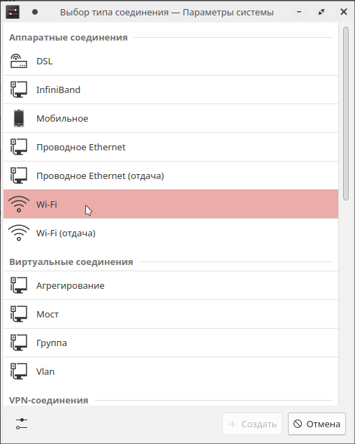This screenshot has height=444, width=355.
Task: Click the InfiniBand network icon
Action: point(19,89)
